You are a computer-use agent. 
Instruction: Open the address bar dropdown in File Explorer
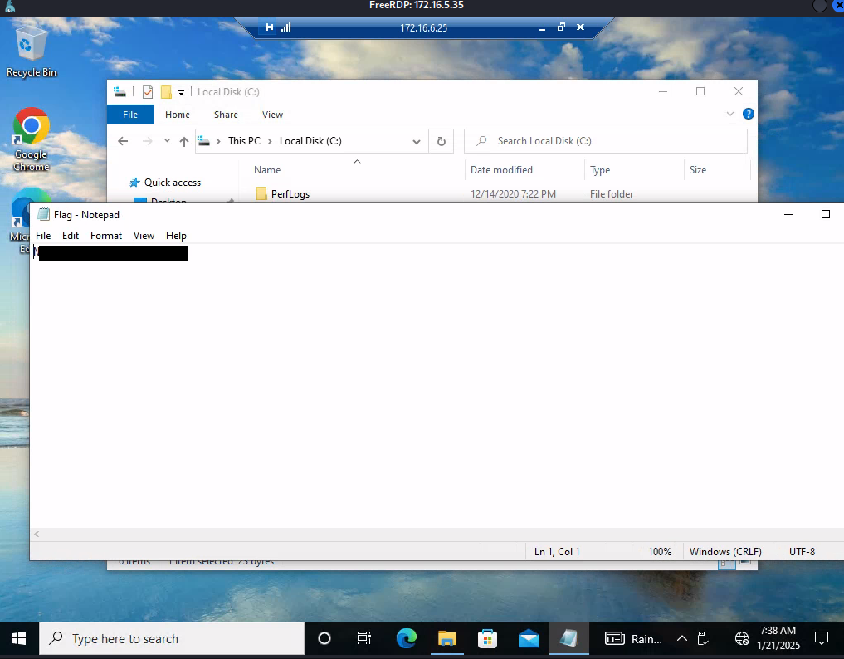tap(417, 141)
